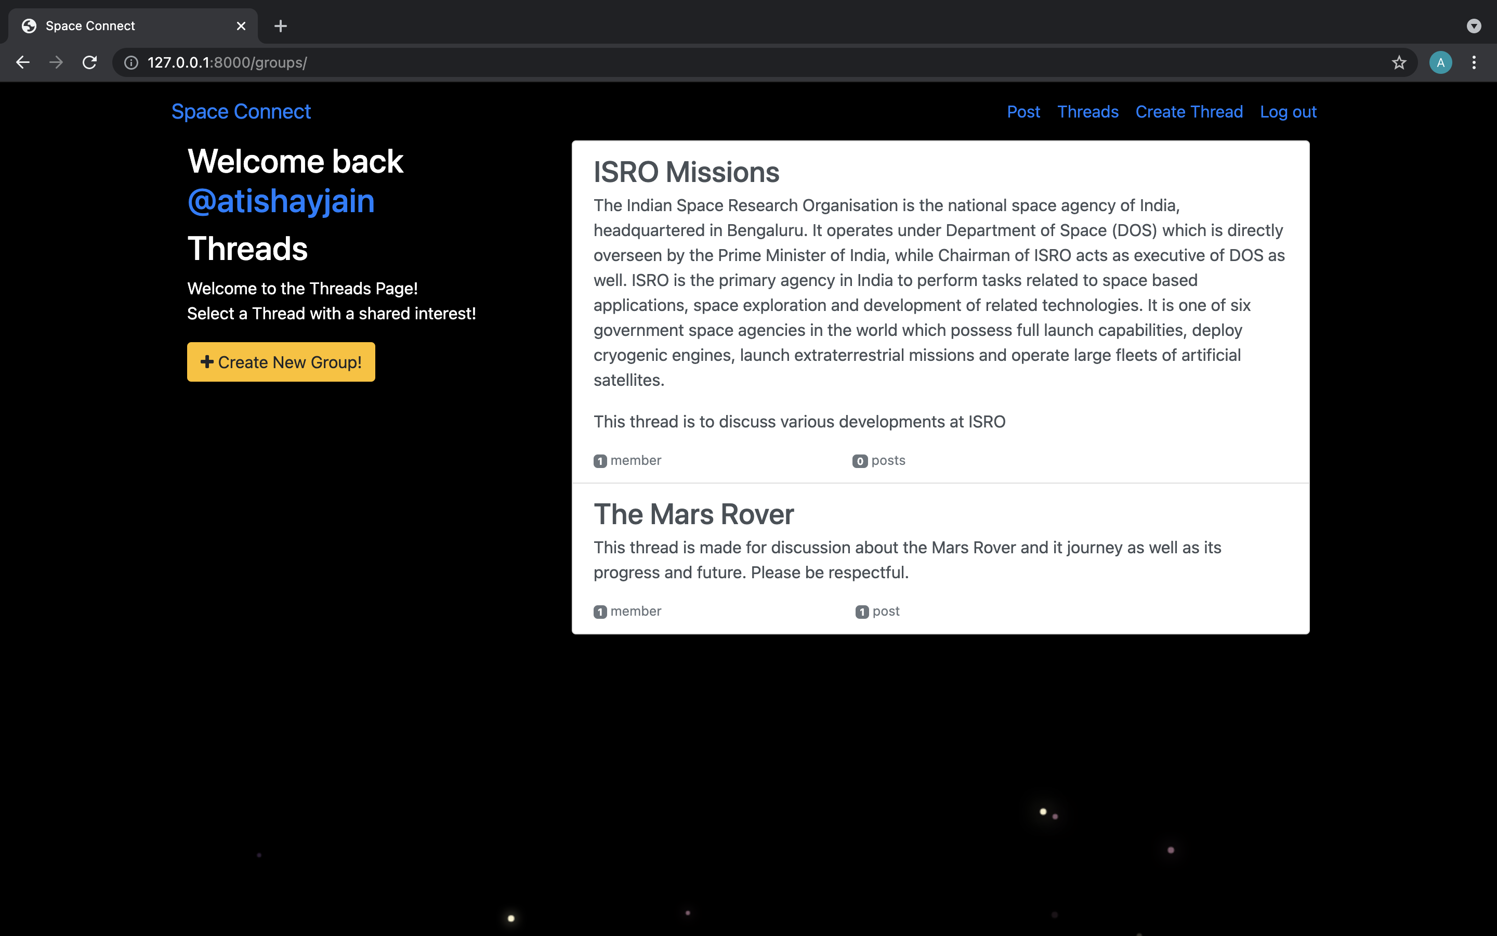Open the Chrome profile avatar A
This screenshot has height=936, width=1497.
click(x=1441, y=62)
